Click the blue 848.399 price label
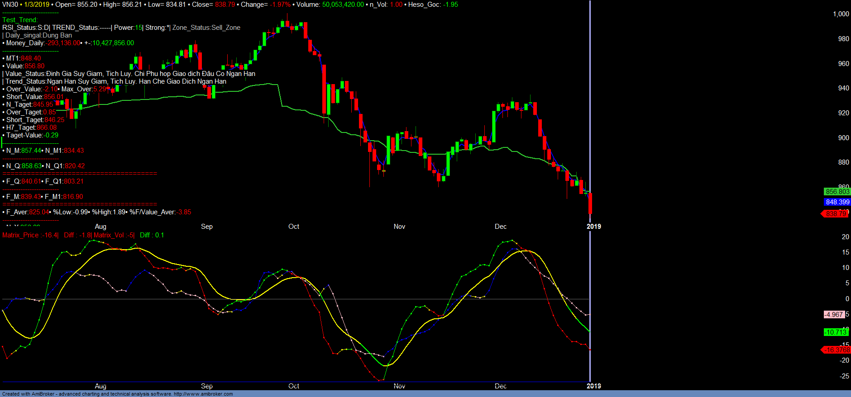This screenshot has height=397, width=851. click(837, 202)
